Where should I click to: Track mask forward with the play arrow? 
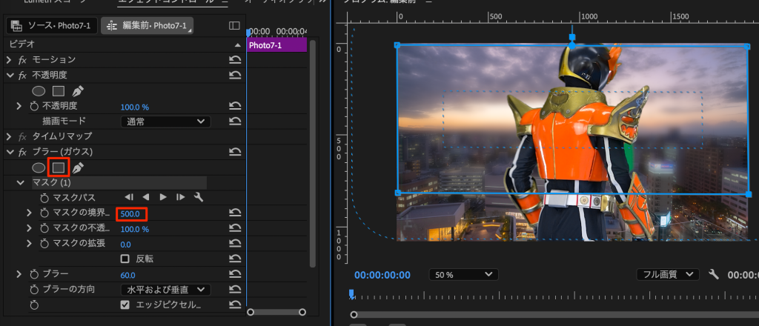click(x=163, y=197)
